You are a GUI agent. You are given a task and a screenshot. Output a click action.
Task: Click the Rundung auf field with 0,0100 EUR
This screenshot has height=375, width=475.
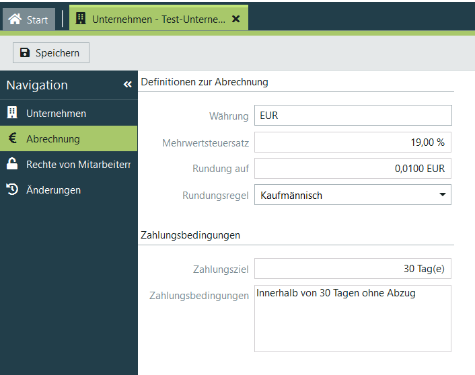[353, 169]
